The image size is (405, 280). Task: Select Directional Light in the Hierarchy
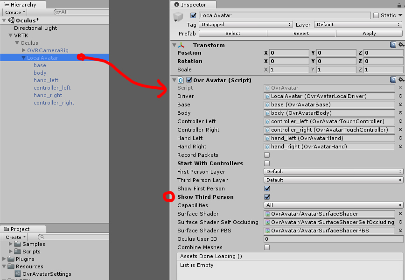coord(35,28)
